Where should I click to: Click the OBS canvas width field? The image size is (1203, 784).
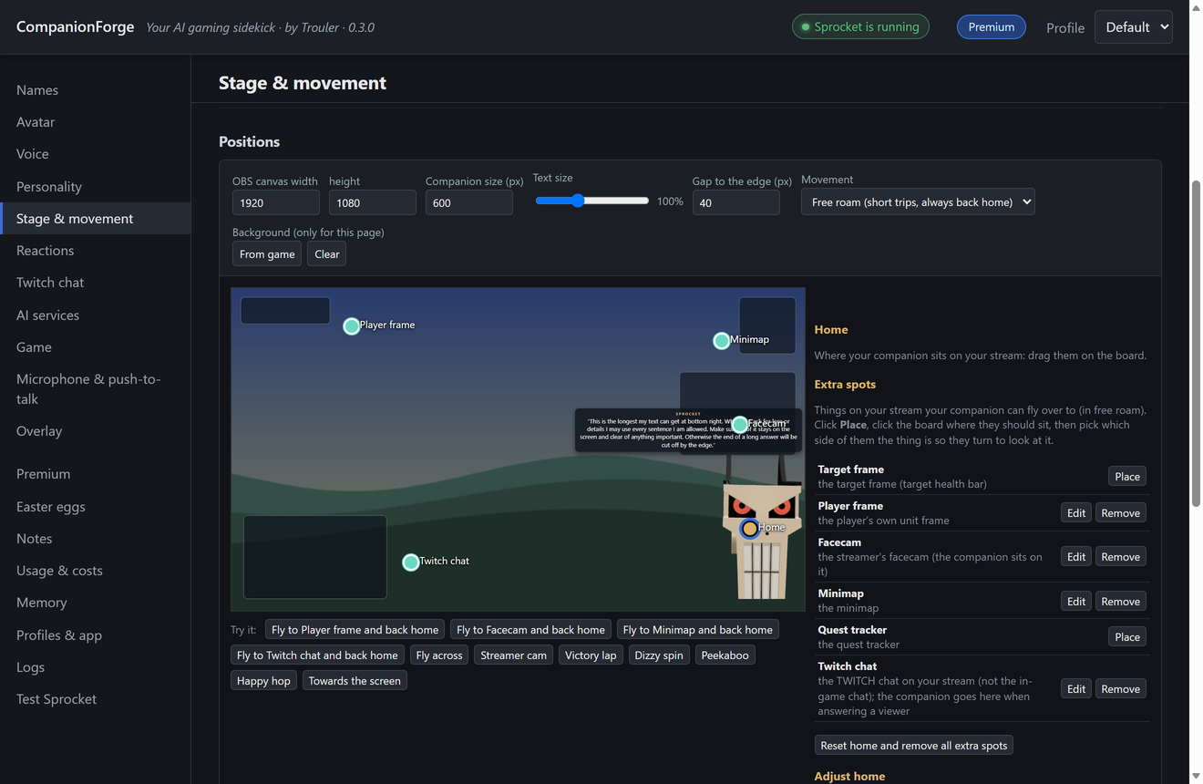(275, 202)
